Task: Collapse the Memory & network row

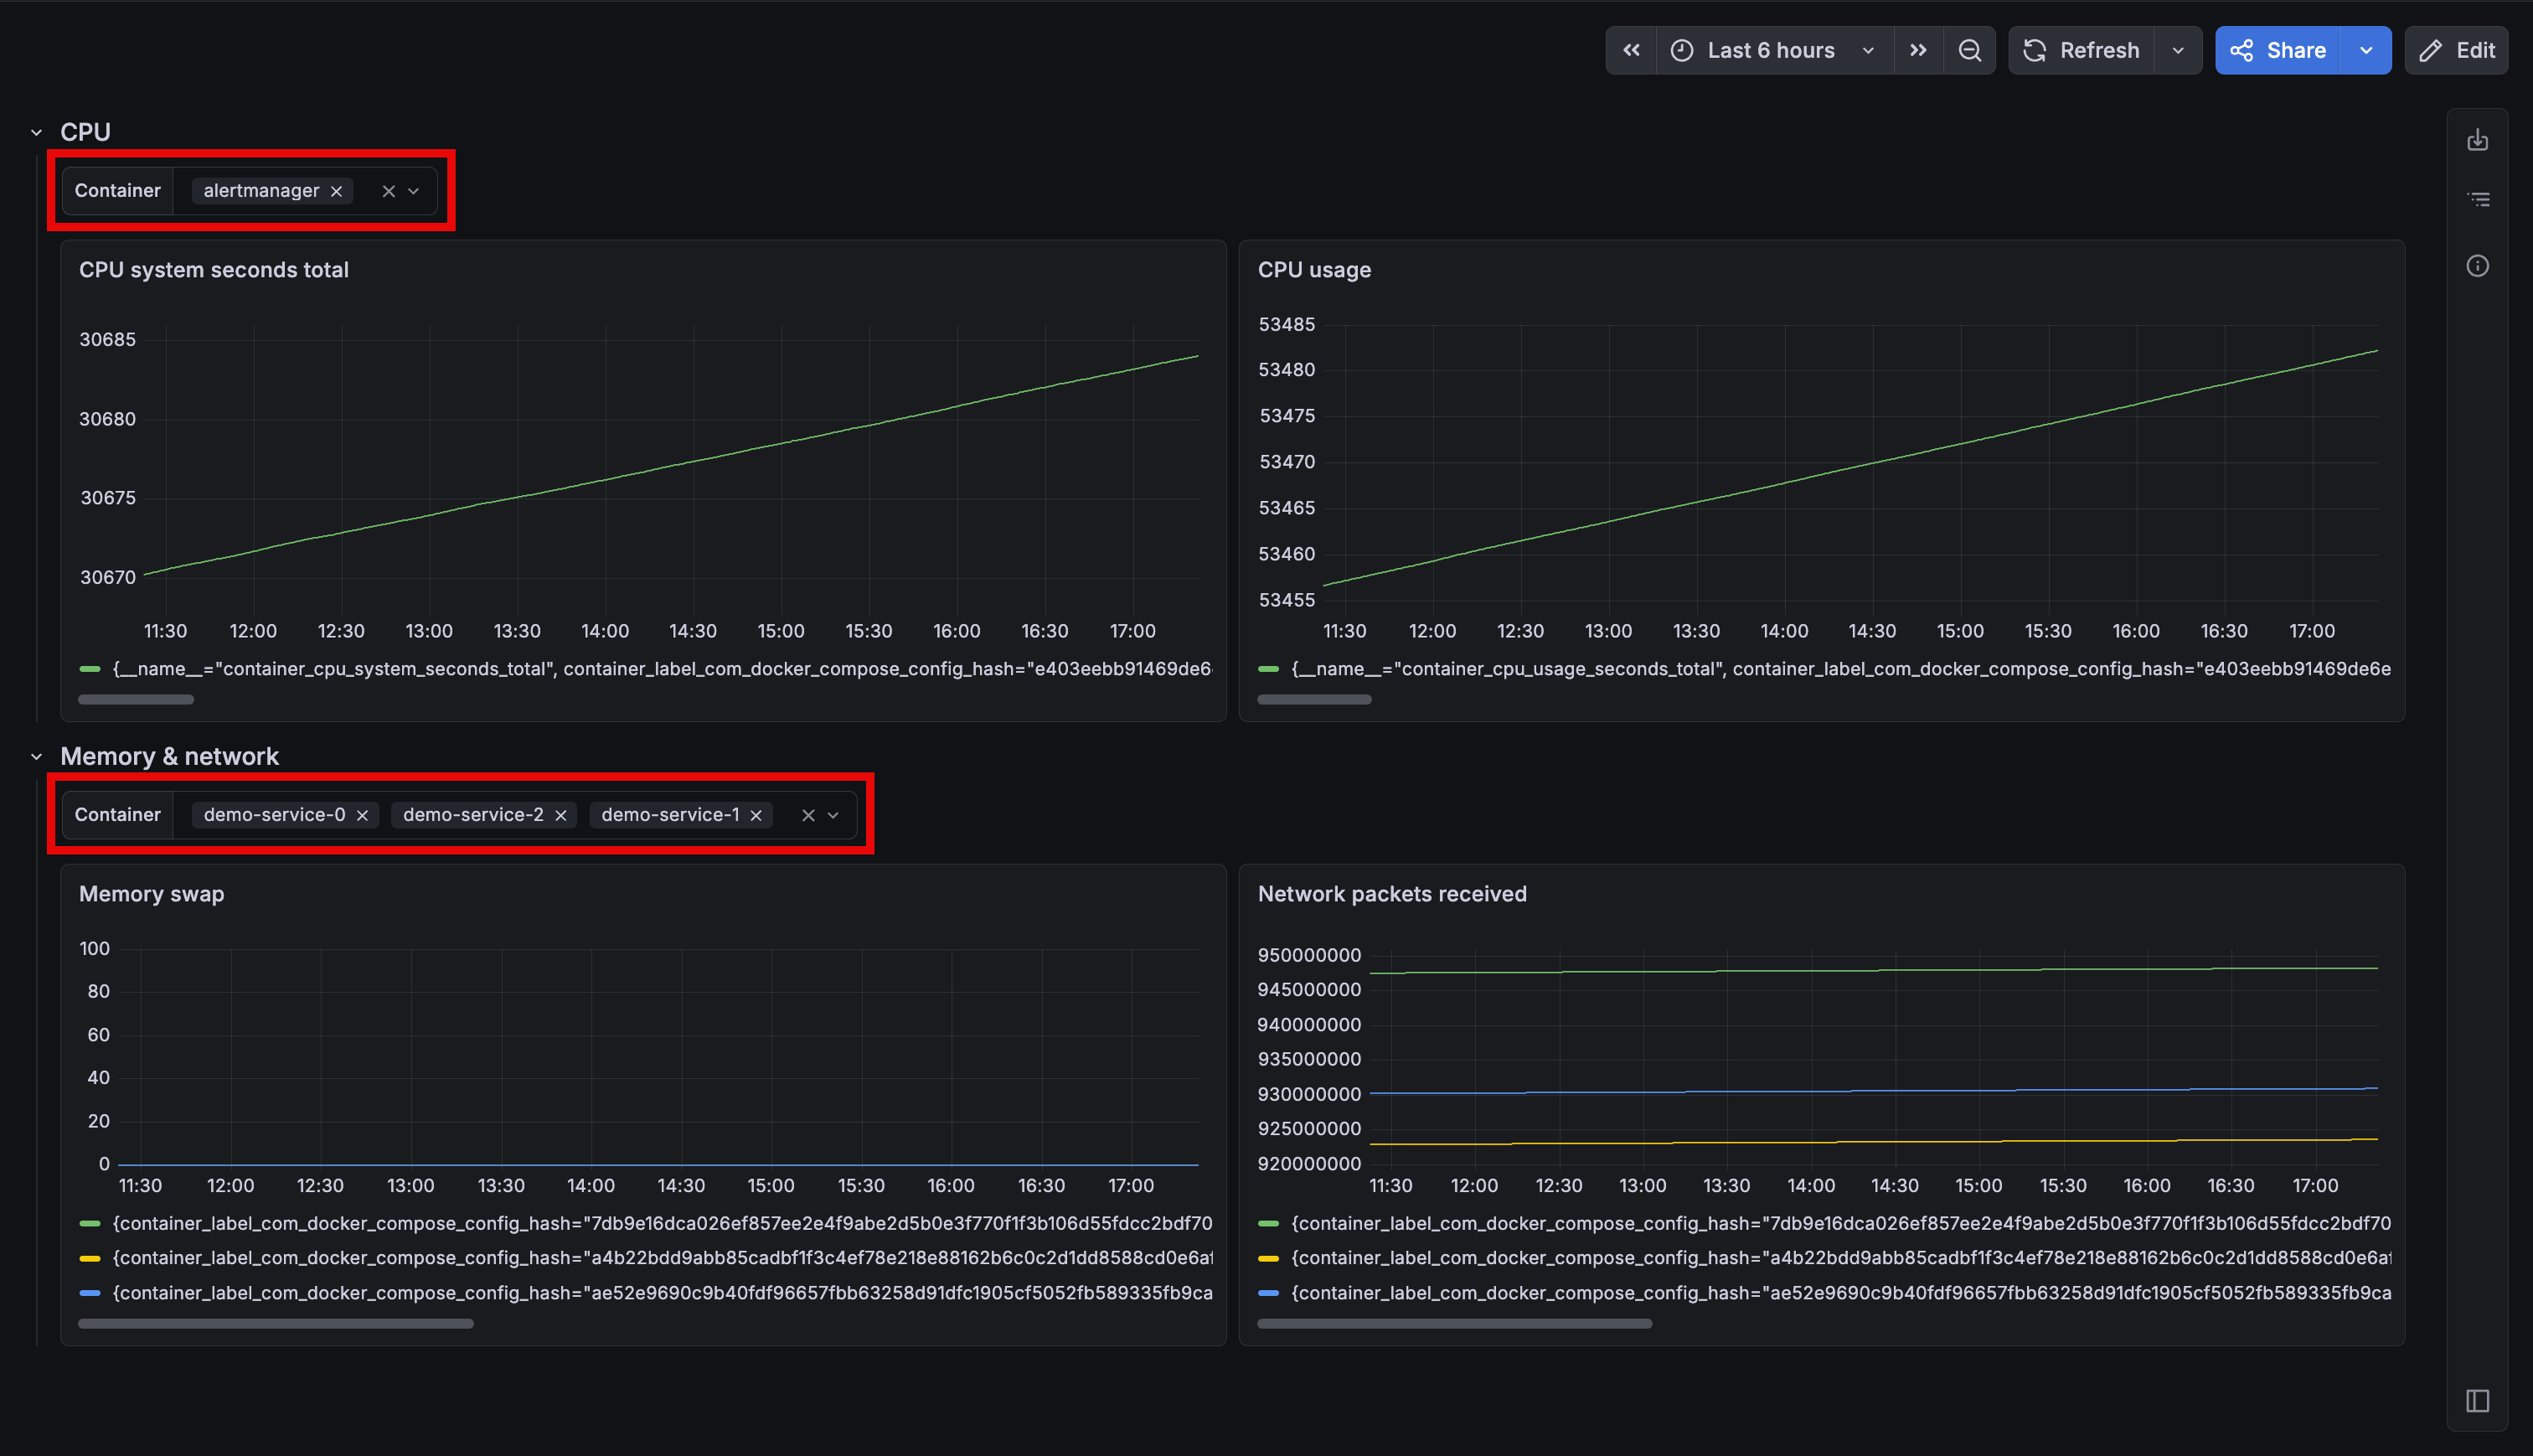Action: pos(37,757)
